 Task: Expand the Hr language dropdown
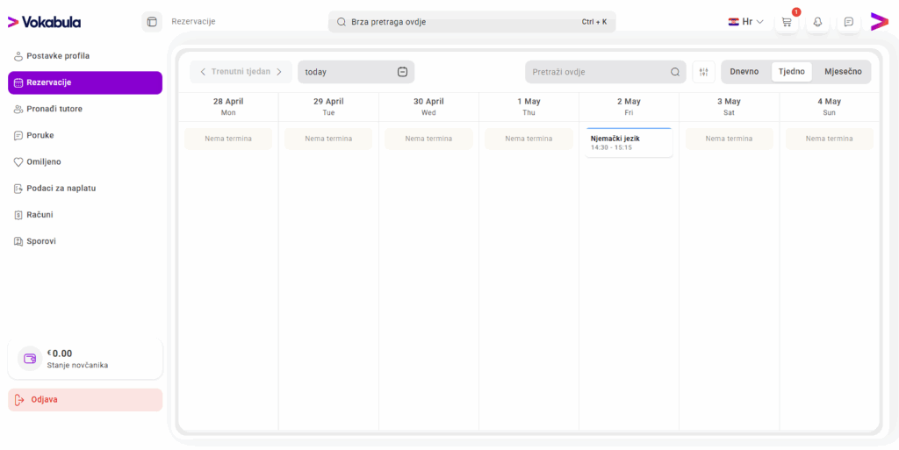coord(746,22)
